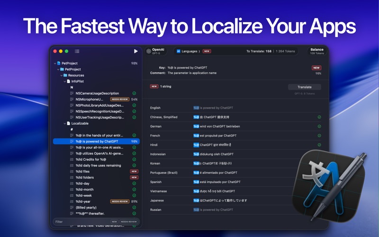This screenshot has height=237, width=379.
Task: Edit the Hindi translation text
Action: 212,145
